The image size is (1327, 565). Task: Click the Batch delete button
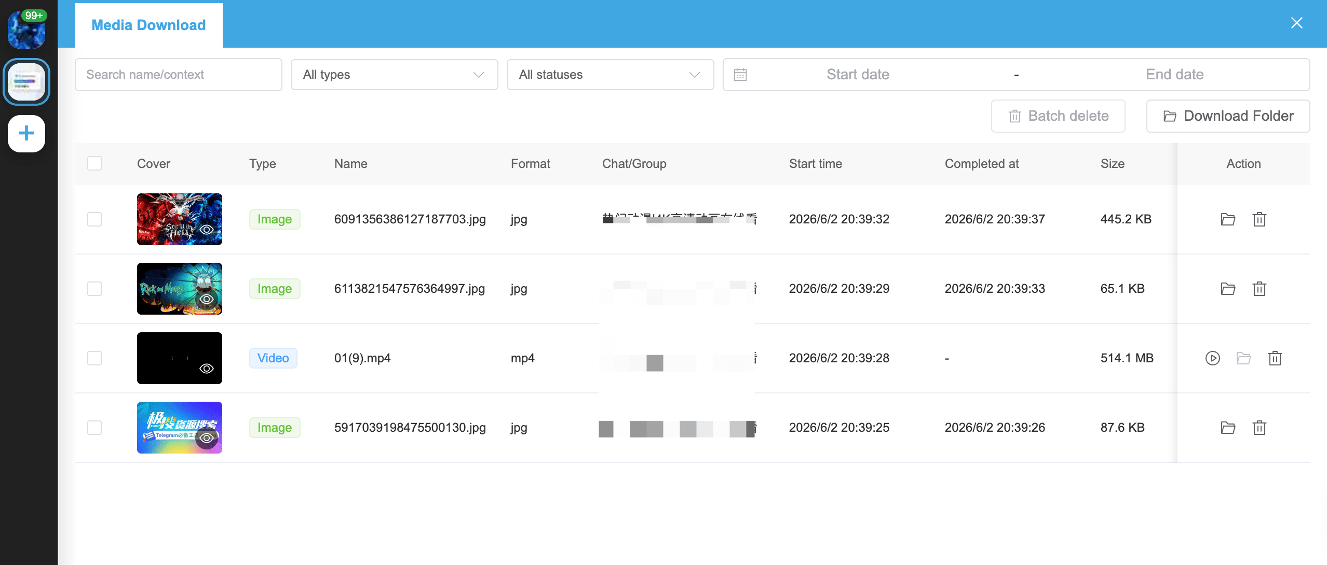[1058, 116]
